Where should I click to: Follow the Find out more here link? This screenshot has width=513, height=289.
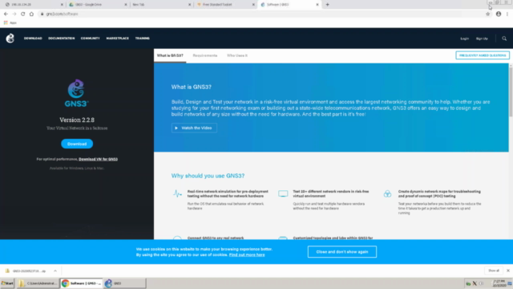click(x=247, y=255)
